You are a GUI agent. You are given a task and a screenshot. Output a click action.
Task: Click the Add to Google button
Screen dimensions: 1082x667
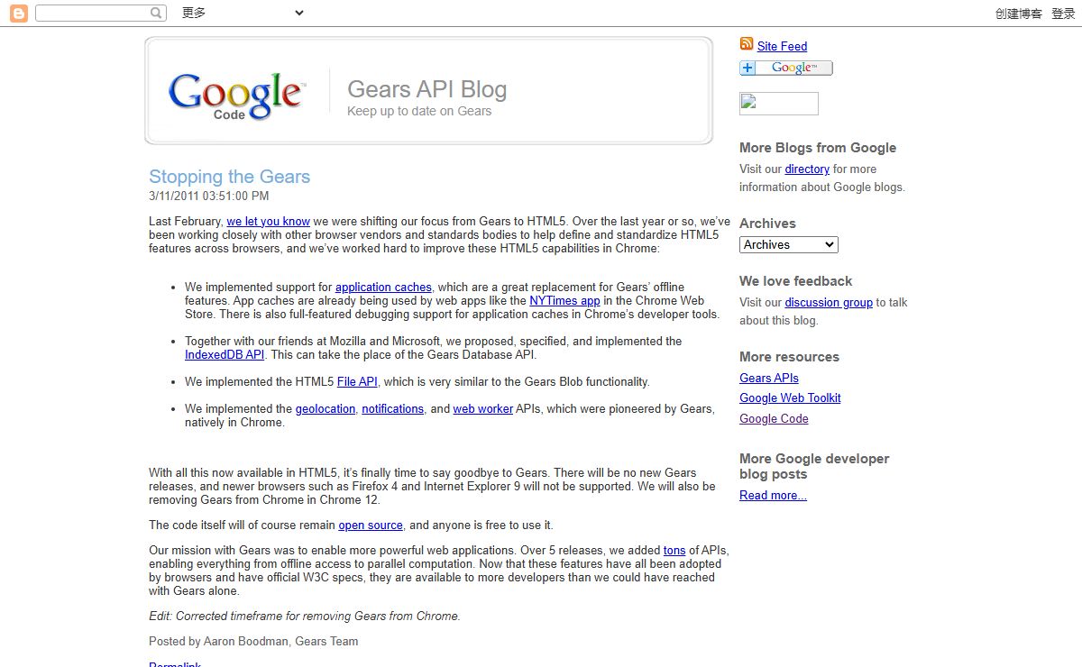click(785, 68)
